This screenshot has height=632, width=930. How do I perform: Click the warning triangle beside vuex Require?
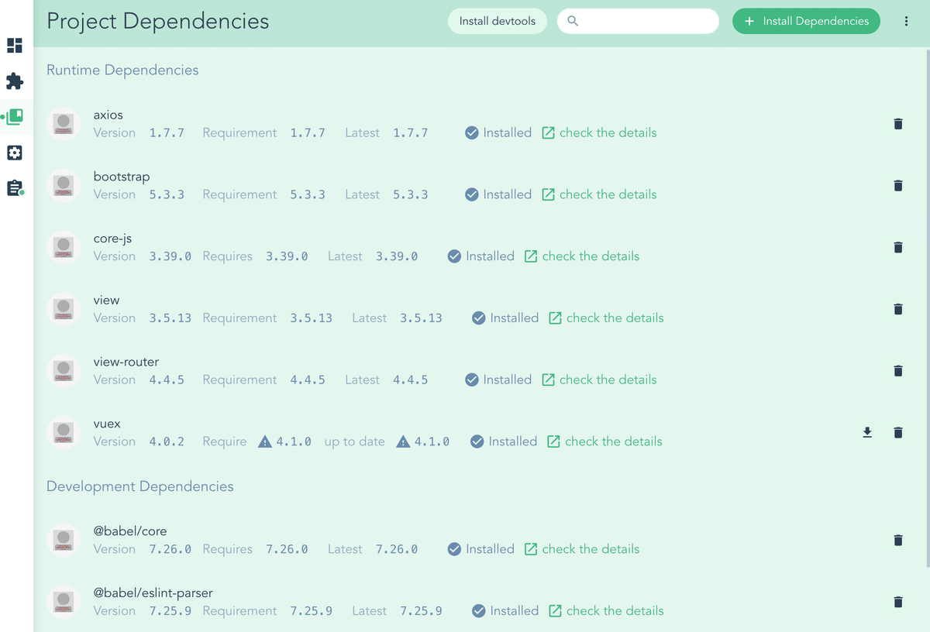point(265,442)
